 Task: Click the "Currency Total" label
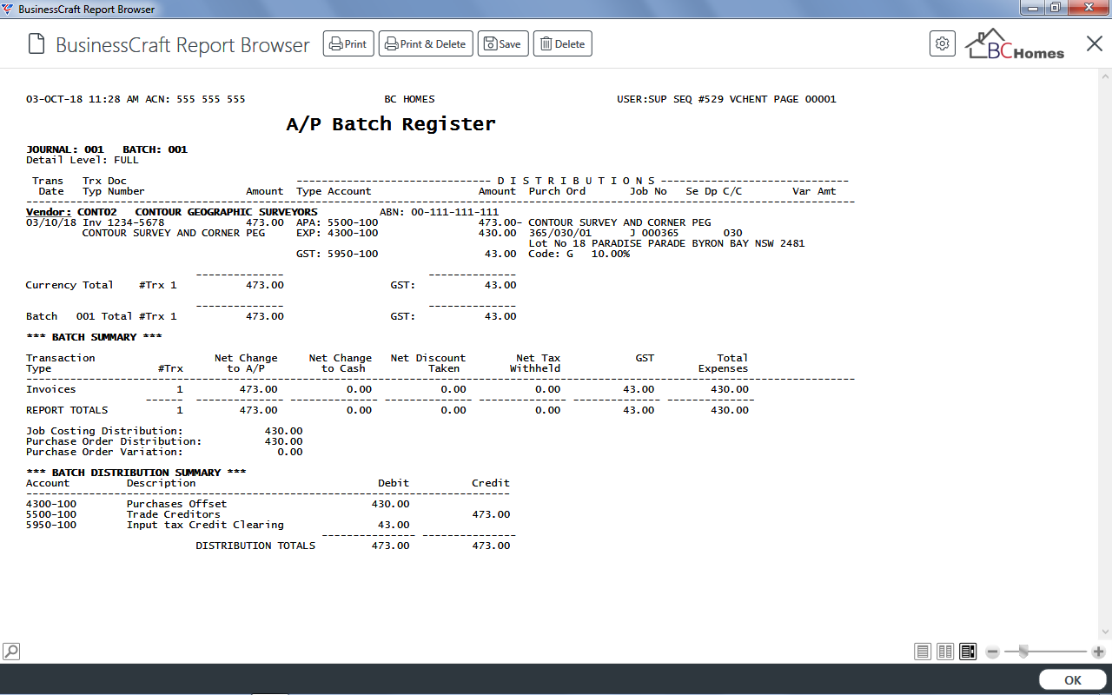point(69,285)
